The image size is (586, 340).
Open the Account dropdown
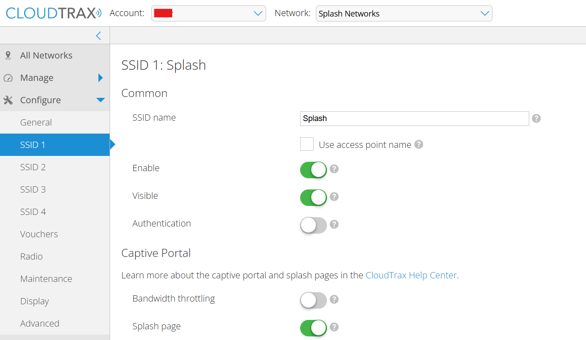pos(208,13)
